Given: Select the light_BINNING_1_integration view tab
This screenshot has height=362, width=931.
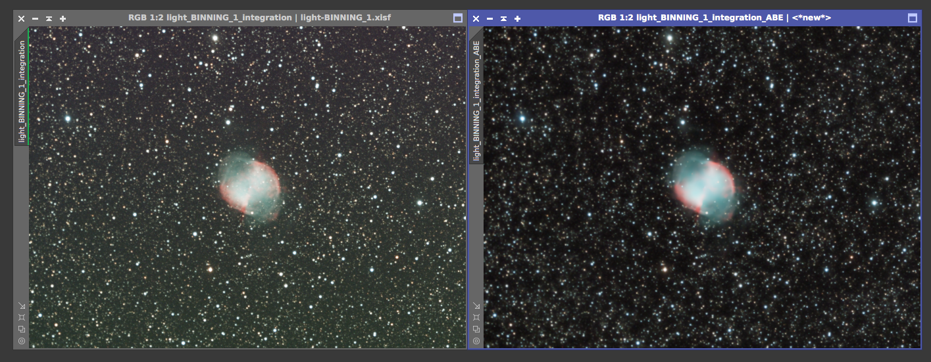Looking at the screenshot, I should (x=22, y=91).
